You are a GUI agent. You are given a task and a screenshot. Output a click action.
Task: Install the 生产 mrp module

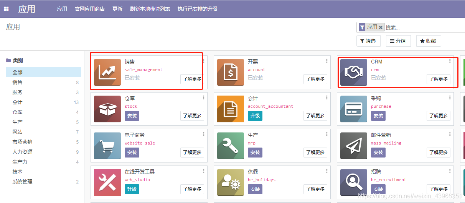tap(255, 153)
